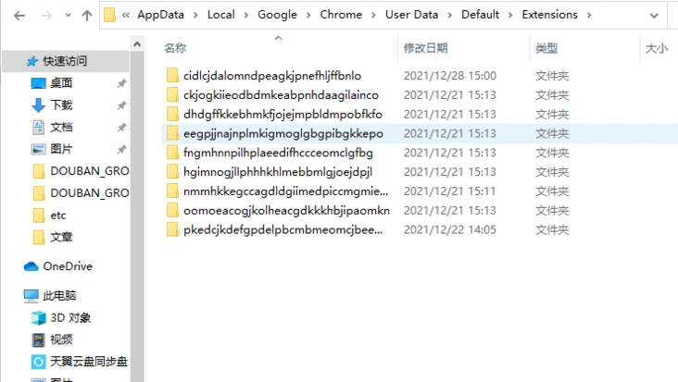Unpin 文档 using its pin icon
Image resolution: width=678 pixels, height=382 pixels.
click(121, 128)
